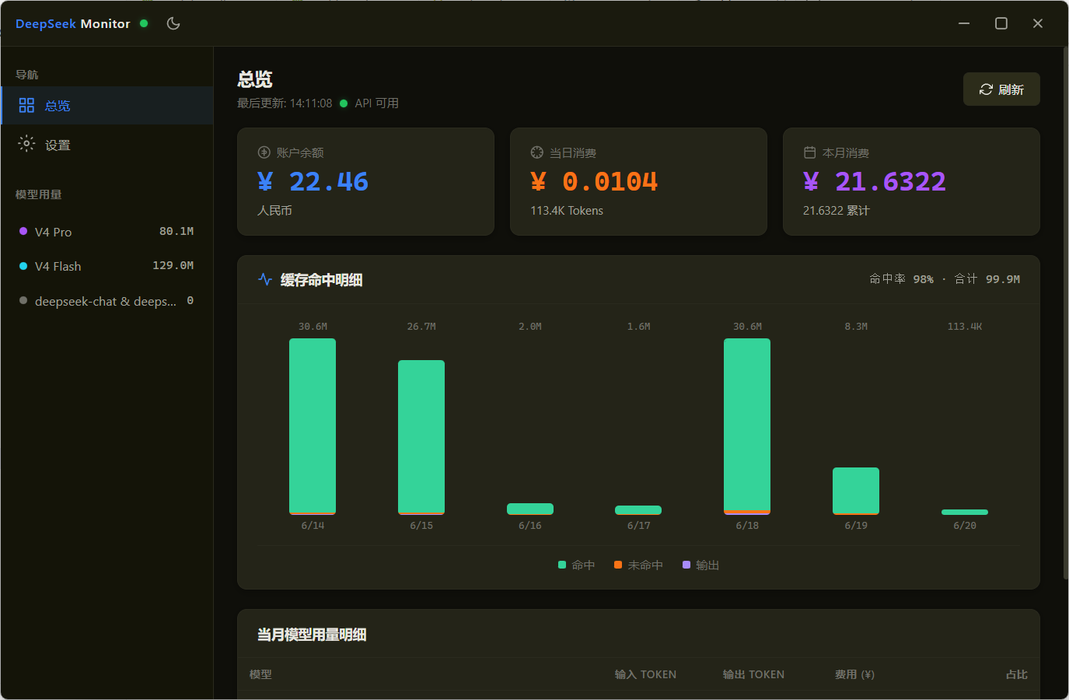Image resolution: width=1069 pixels, height=700 pixels.
Task: Click the API 可用 status indicator
Action: click(369, 103)
